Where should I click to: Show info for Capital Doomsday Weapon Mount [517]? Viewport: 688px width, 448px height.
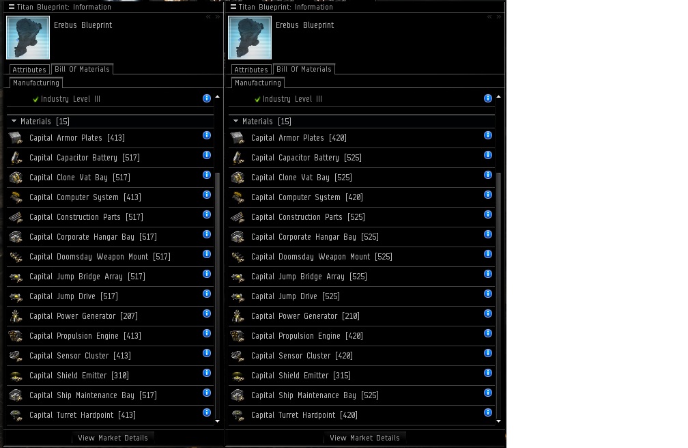tap(207, 254)
